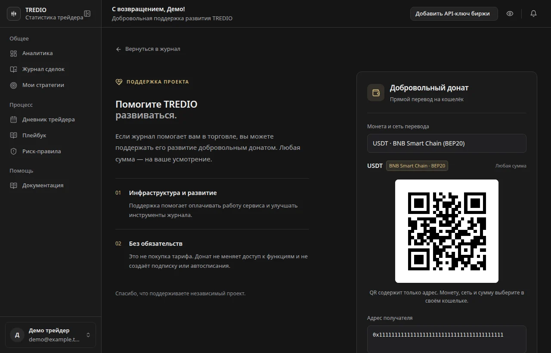Click the BNB Smart Chain · BEP20 badge
The image size is (551, 353).
pyautogui.click(x=417, y=166)
